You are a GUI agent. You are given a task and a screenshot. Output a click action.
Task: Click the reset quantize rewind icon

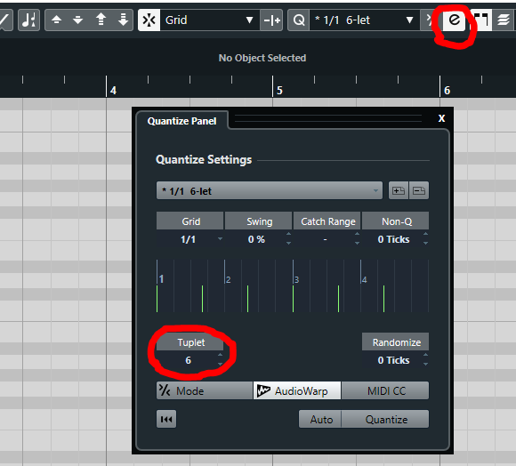click(166, 419)
